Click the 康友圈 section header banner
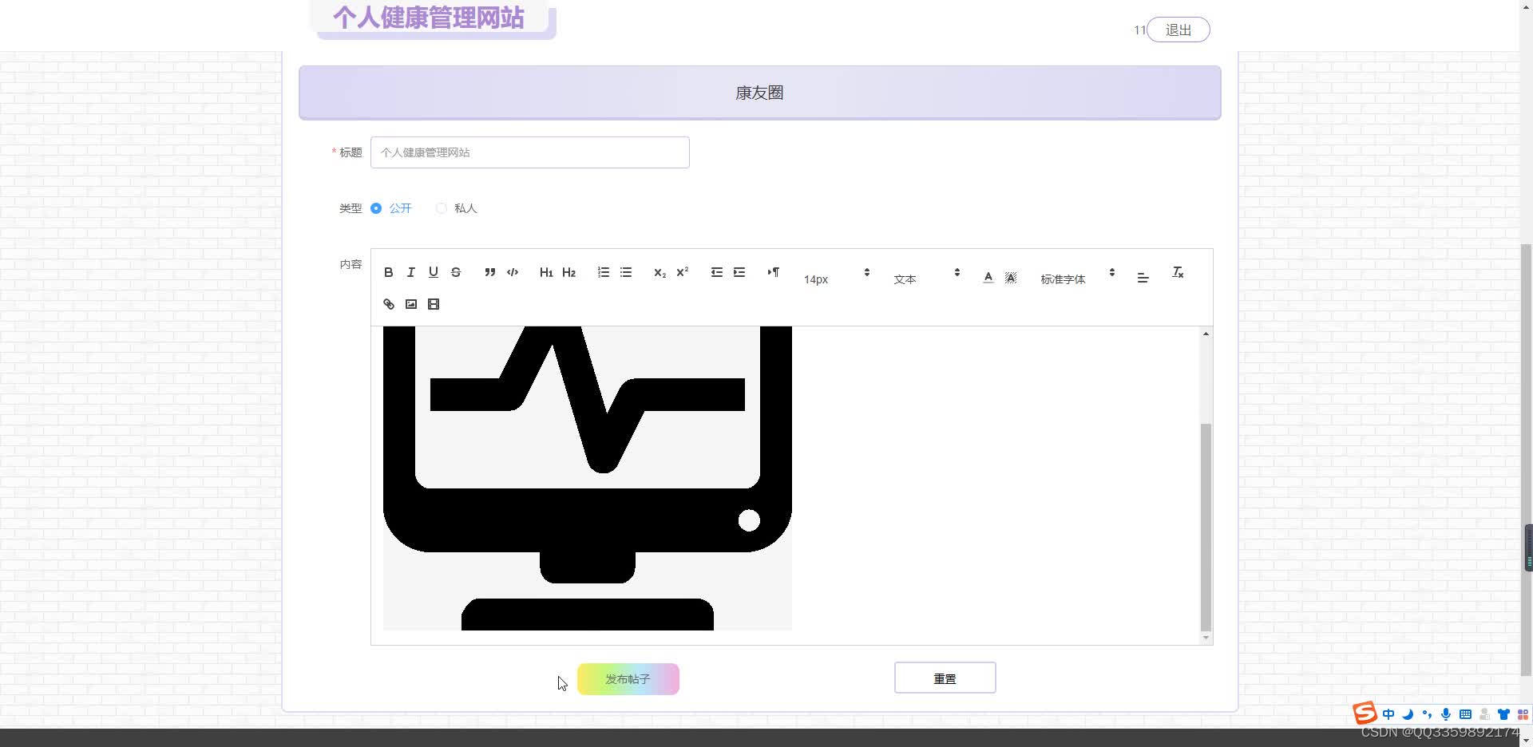The height and width of the screenshot is (747, 1533). click(760, 93)
